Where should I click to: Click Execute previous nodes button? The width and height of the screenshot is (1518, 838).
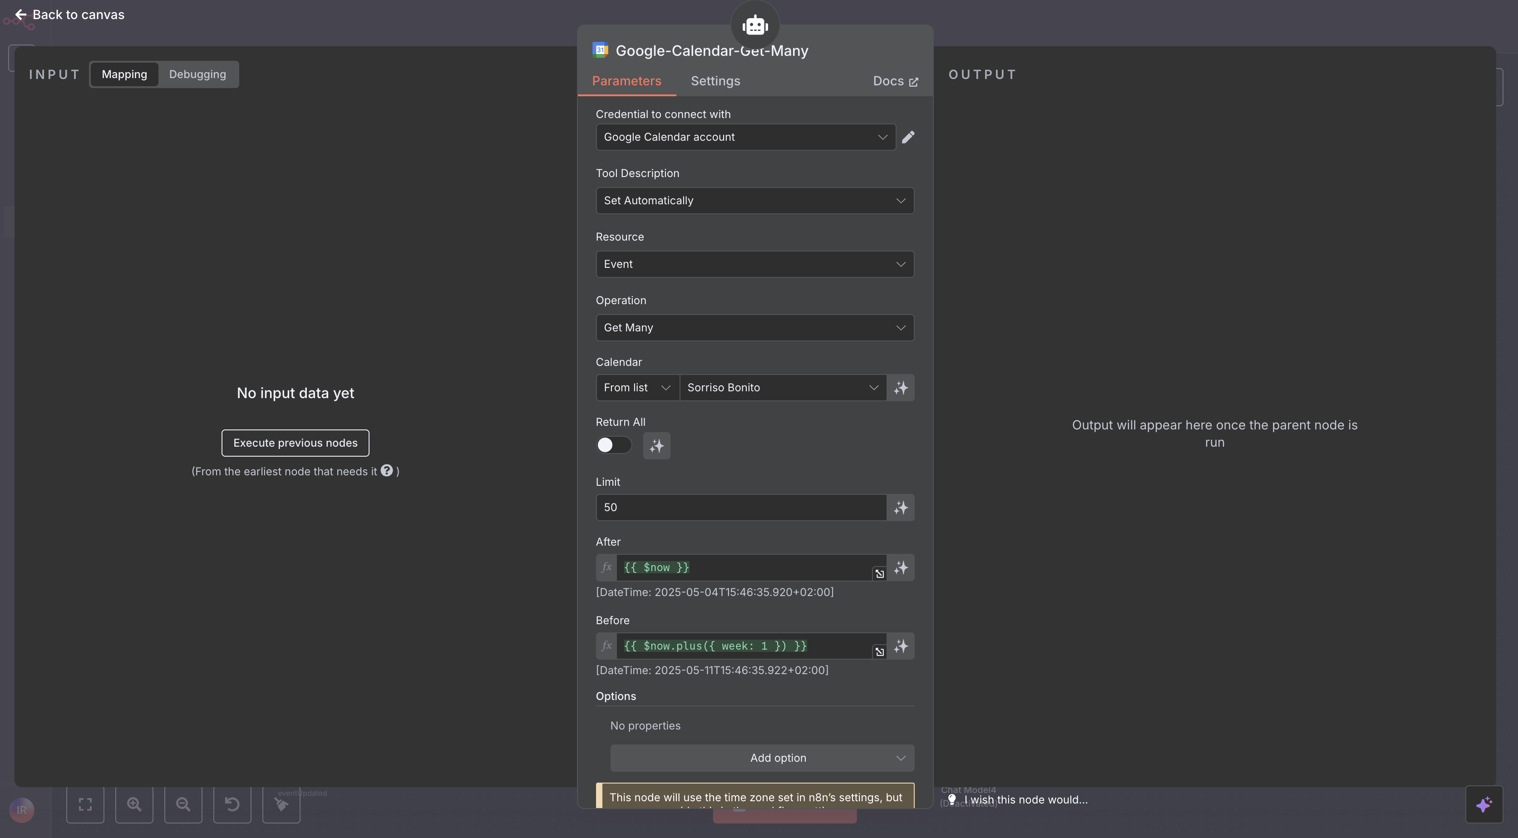click(295, 443)
